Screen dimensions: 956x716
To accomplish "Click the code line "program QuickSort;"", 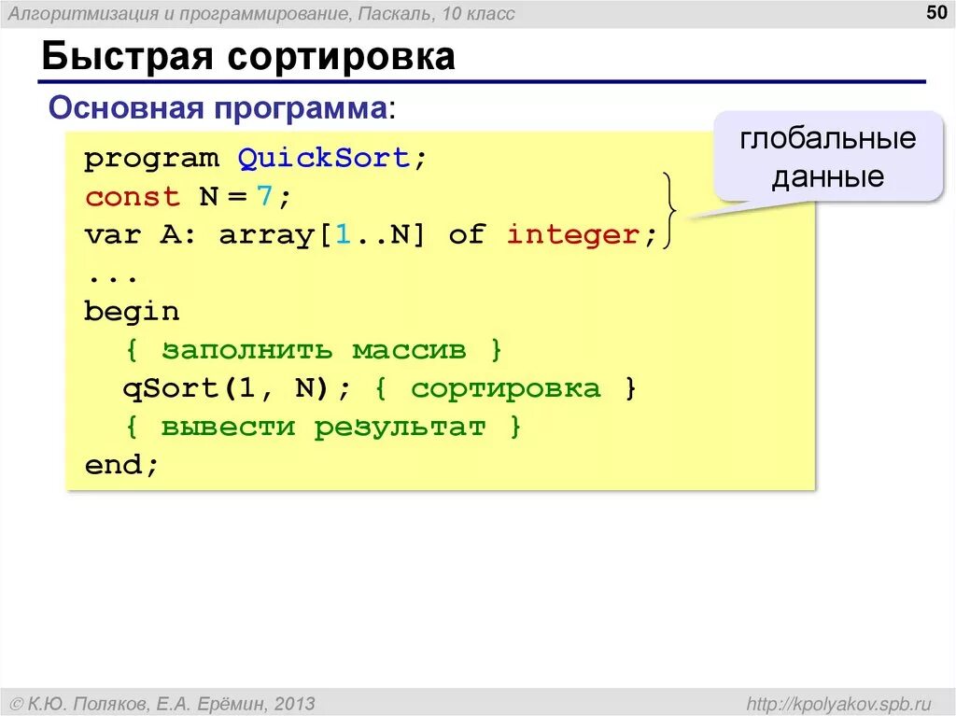I will tap(255, 159).
